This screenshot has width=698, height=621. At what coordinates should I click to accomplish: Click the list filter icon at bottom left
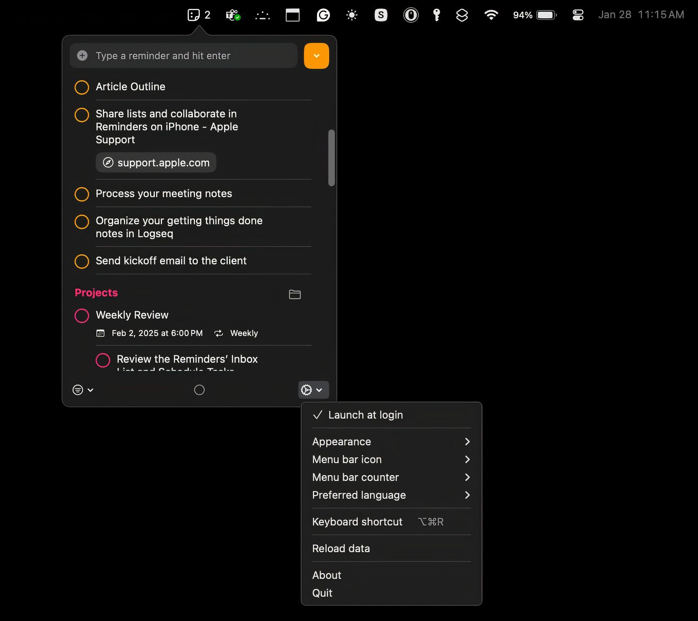tap(78, 390)
